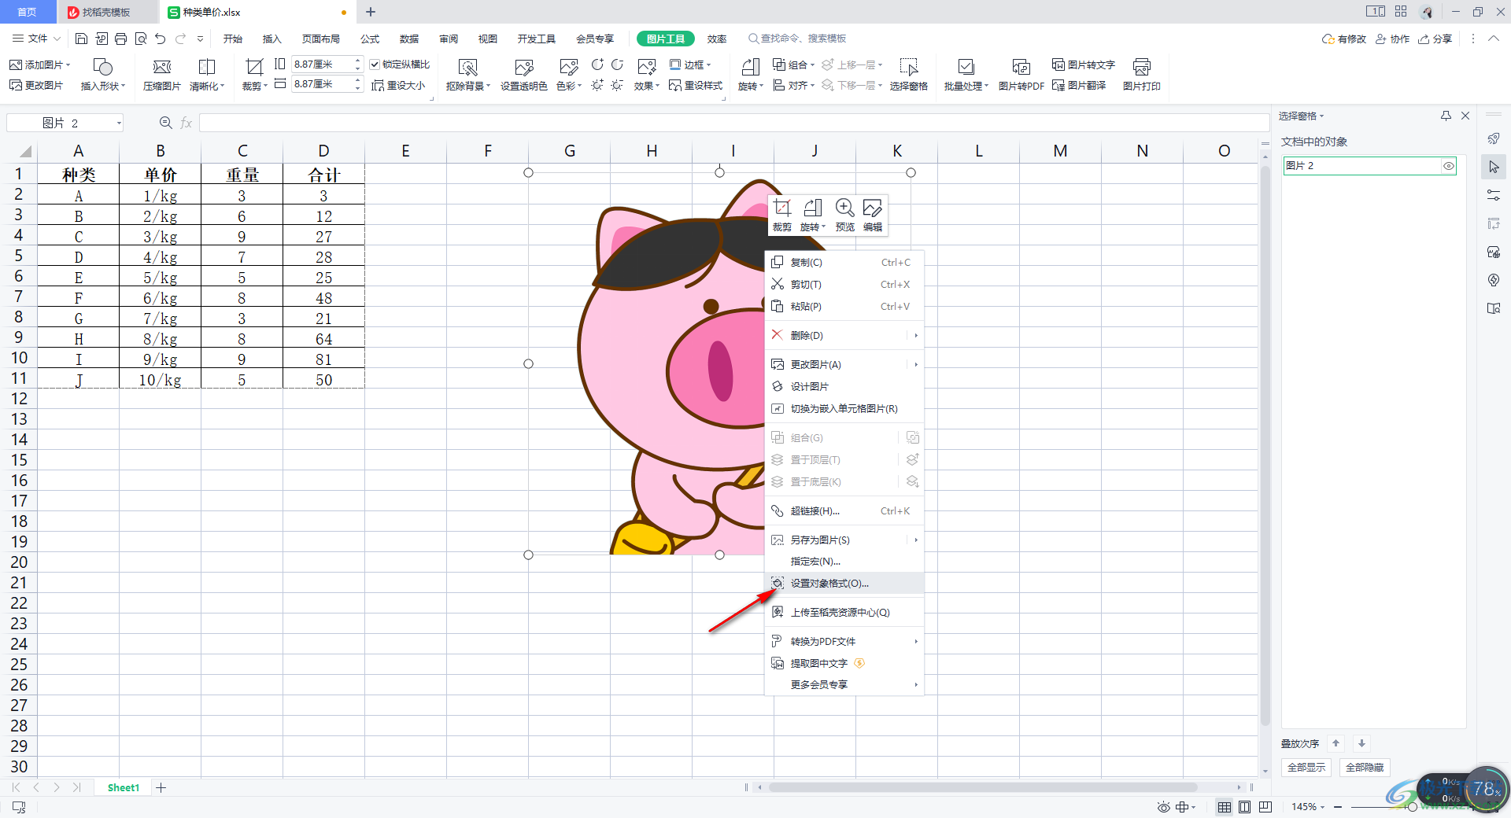Open the Batch Process (批量处理) dropdown

(x=966, y=75)
